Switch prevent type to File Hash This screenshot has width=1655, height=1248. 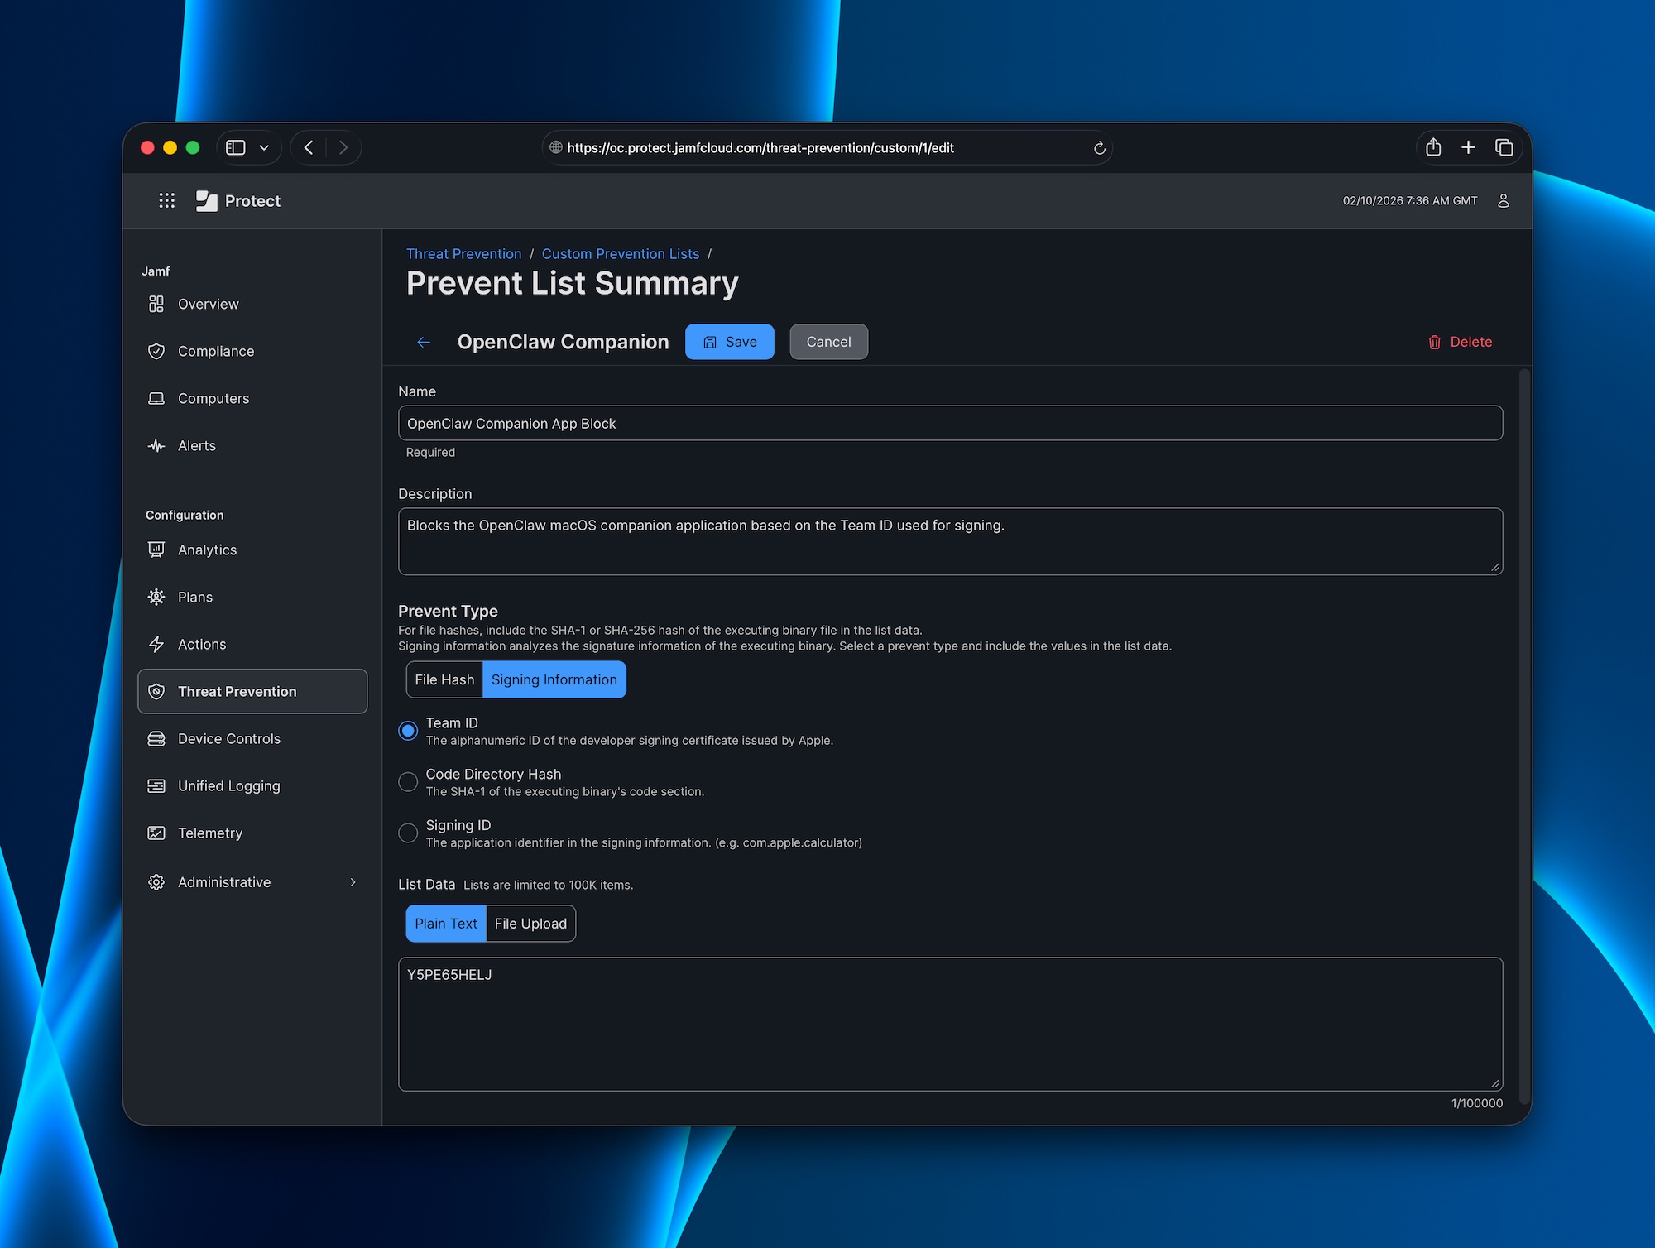click(x=444, y=679)
